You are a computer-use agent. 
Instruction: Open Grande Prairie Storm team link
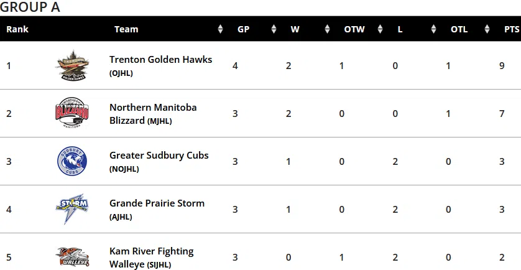[x=157, y=203]
